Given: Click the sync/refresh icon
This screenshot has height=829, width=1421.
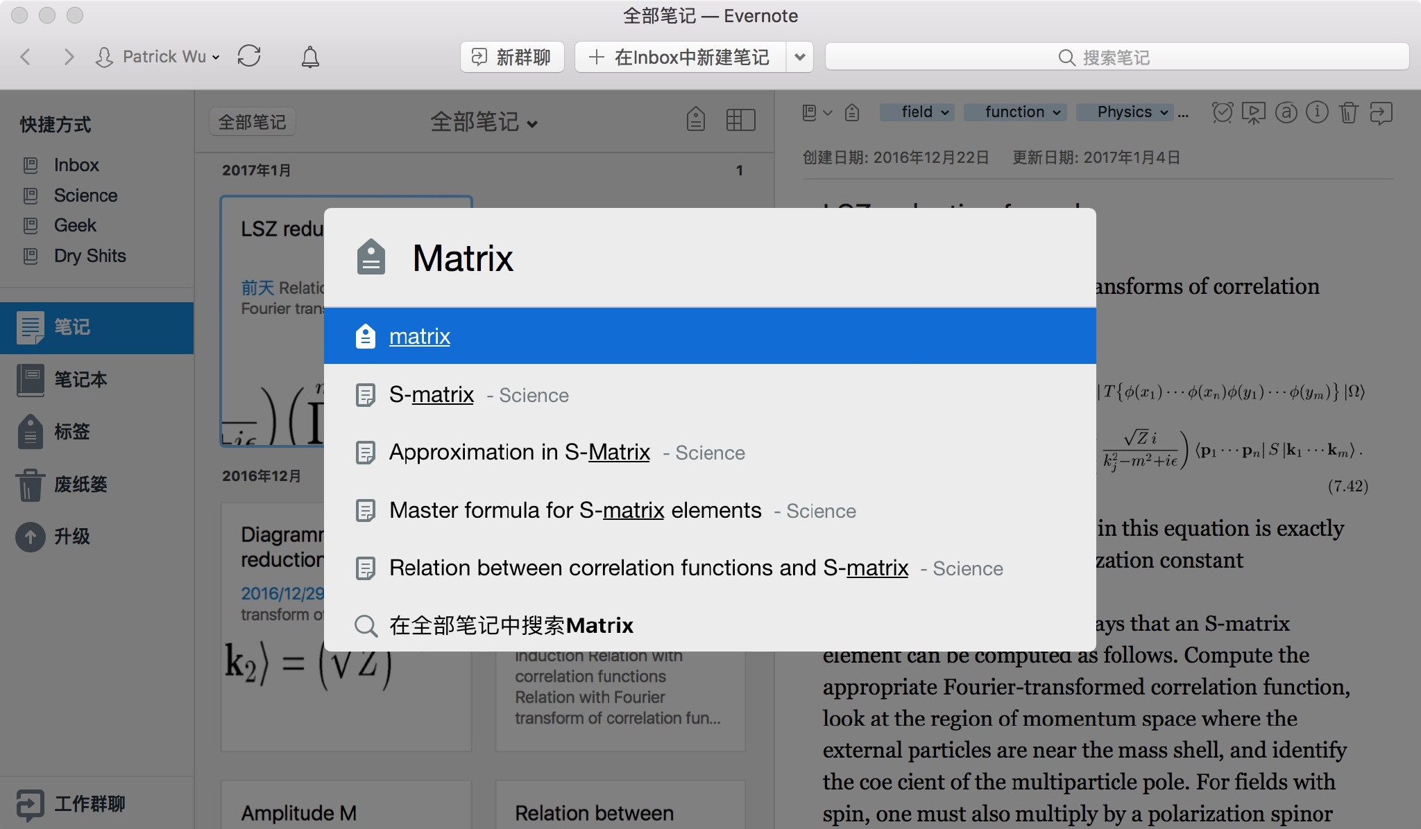Looking at the screenshot, I should point(249,56).
